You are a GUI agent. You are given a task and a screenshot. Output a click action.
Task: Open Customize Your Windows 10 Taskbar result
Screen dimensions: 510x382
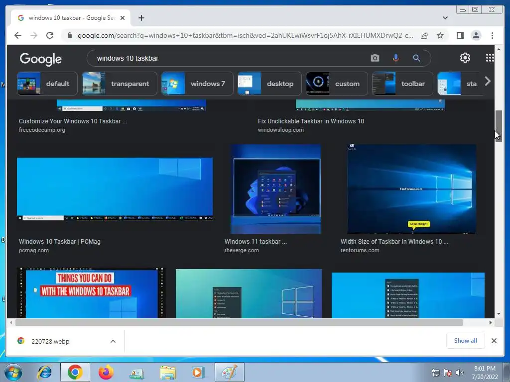pos(73,121)
